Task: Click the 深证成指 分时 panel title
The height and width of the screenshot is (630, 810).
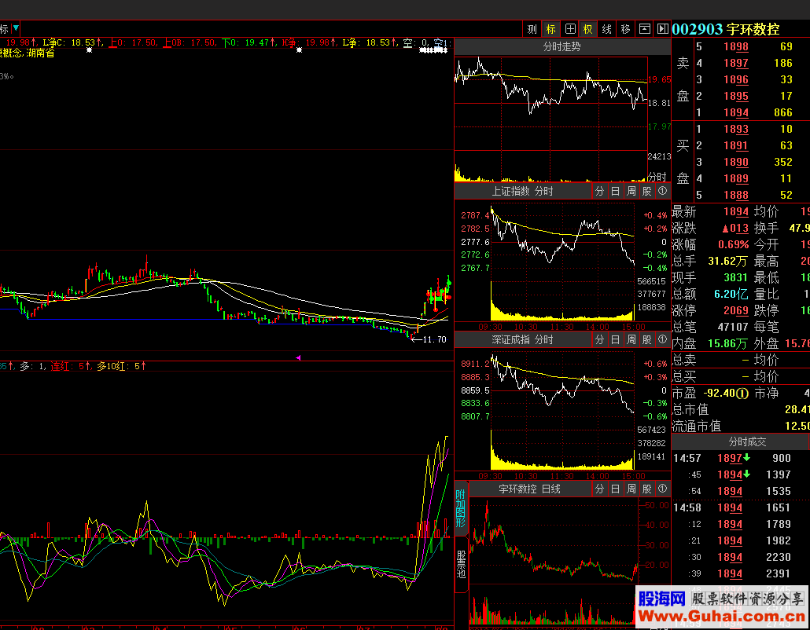Action: pos(522,340)
